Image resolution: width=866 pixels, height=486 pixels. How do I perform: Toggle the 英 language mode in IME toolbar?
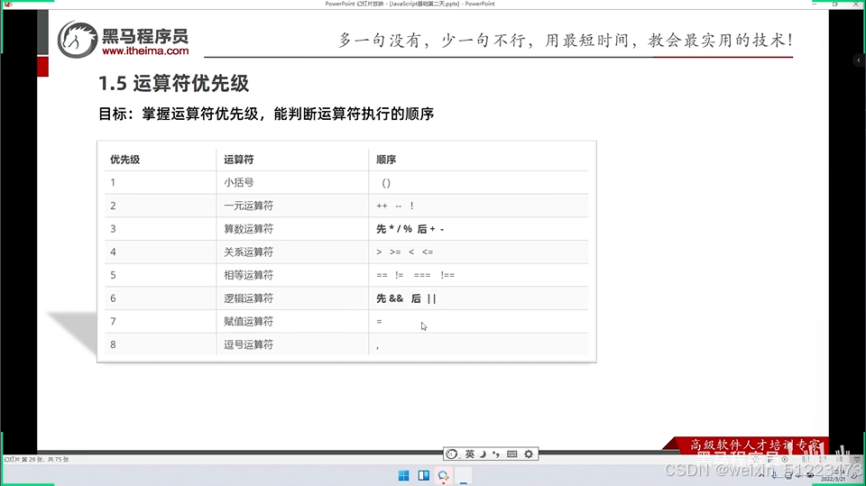pyautogui.click(x=469, y=454)
